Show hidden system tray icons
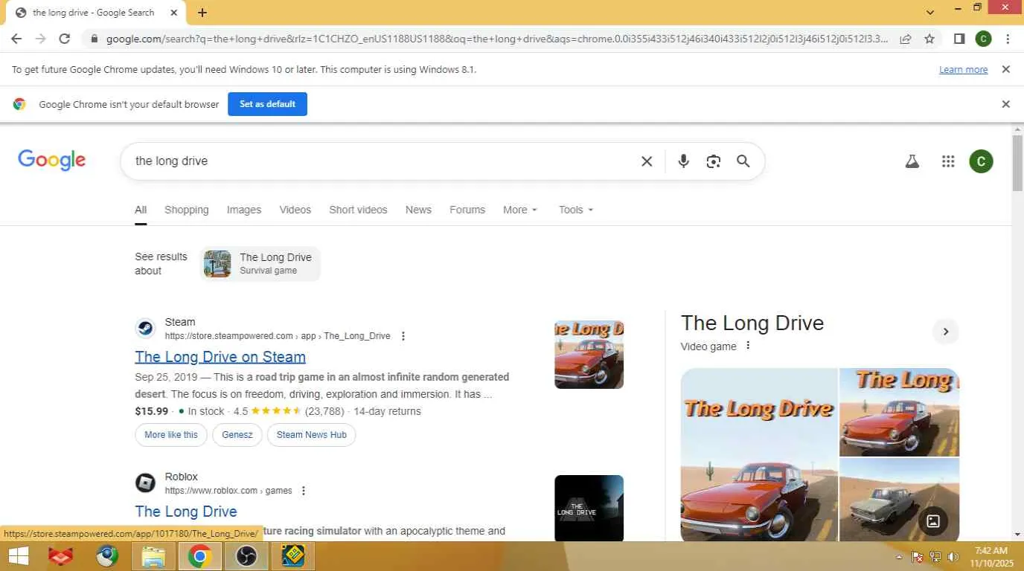The height and width of the screenshot is (571, 1024). click(899, 557)
